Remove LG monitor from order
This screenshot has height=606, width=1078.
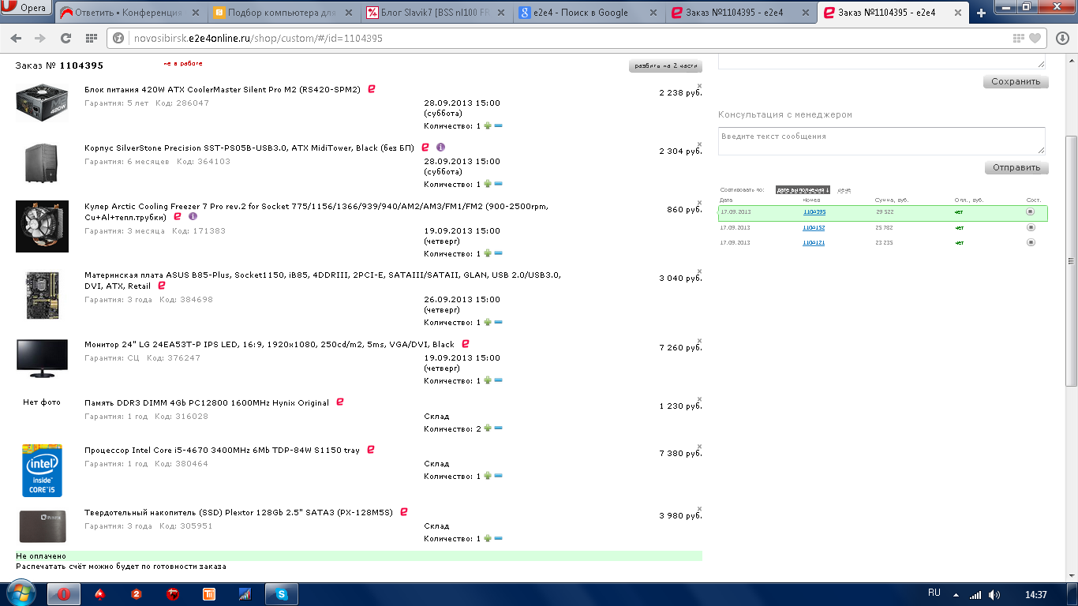699,341
